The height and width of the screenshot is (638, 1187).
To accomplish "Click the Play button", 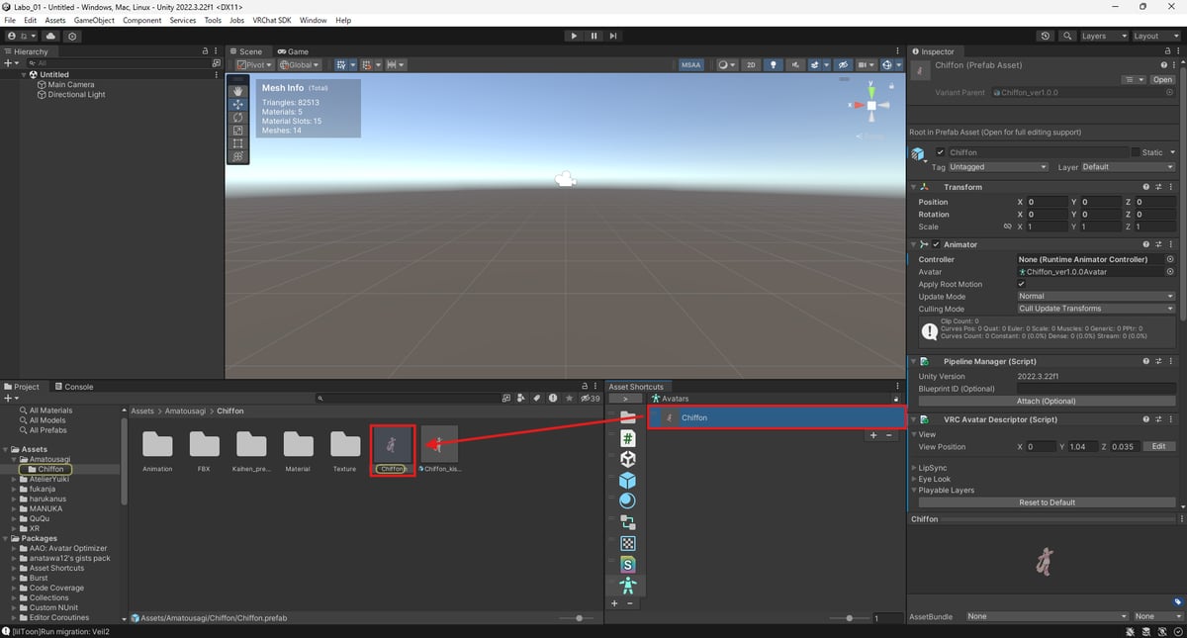I will pos(574,36).
